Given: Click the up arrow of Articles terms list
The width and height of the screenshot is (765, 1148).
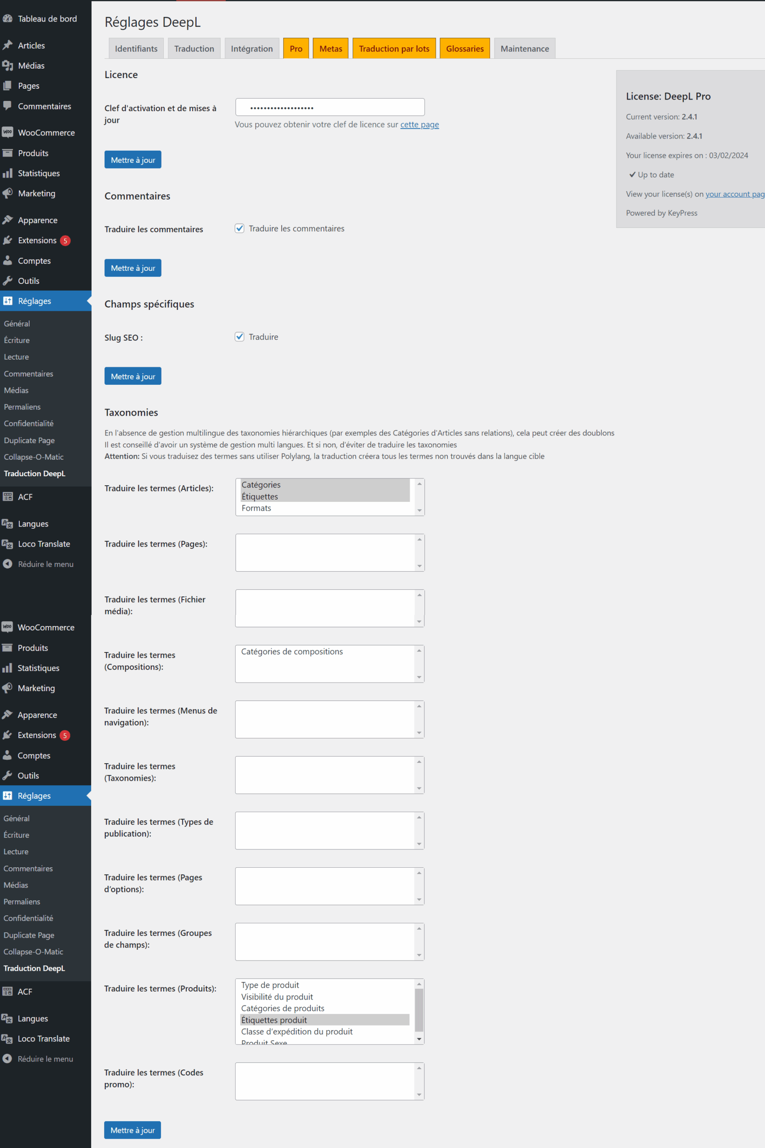Looking at the screenshot, I should [419, 483].
